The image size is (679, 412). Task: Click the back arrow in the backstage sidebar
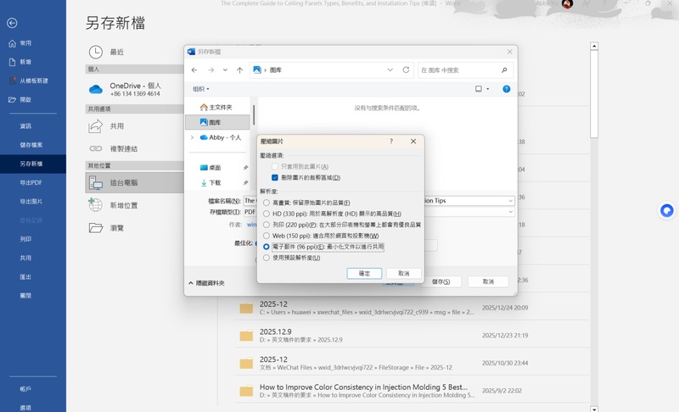[12, 23]
